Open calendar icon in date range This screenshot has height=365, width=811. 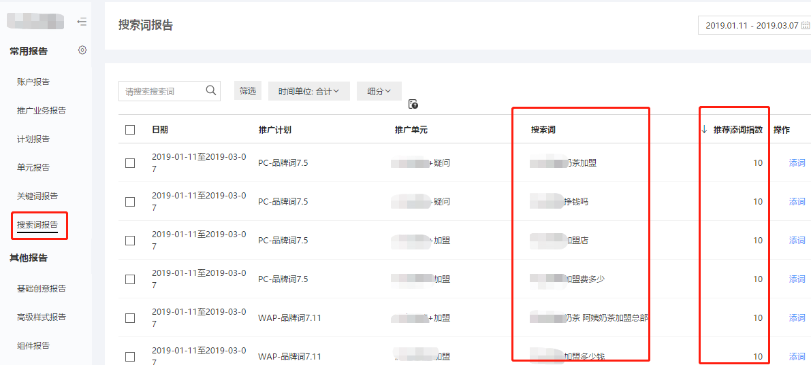pos(805,26)
